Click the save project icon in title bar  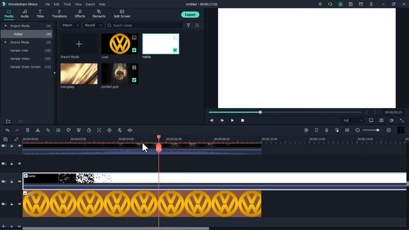pos(351,4)
